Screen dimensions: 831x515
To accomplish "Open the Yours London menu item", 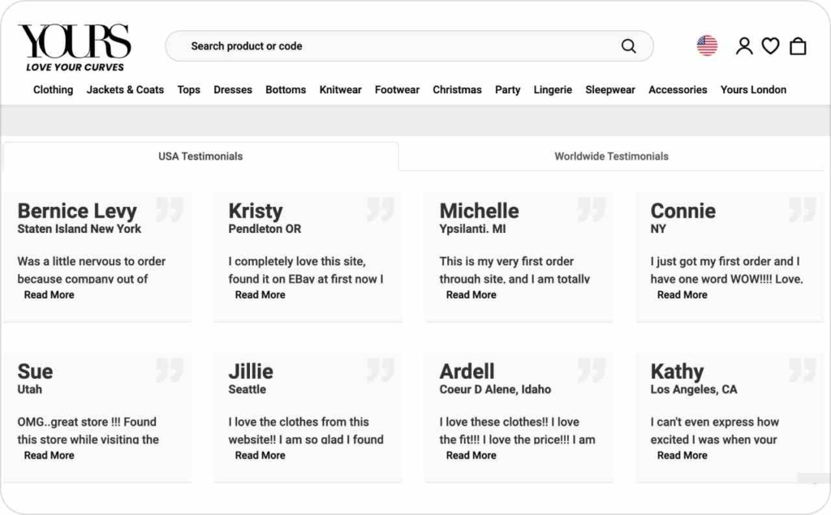I will pos(753,90).
